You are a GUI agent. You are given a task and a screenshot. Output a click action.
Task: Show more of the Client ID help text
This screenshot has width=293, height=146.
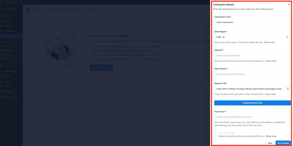(x=271, y=61)
